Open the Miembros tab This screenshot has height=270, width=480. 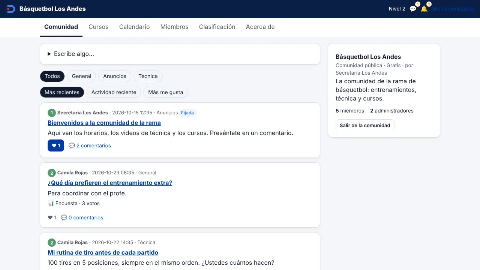point(174,27)
